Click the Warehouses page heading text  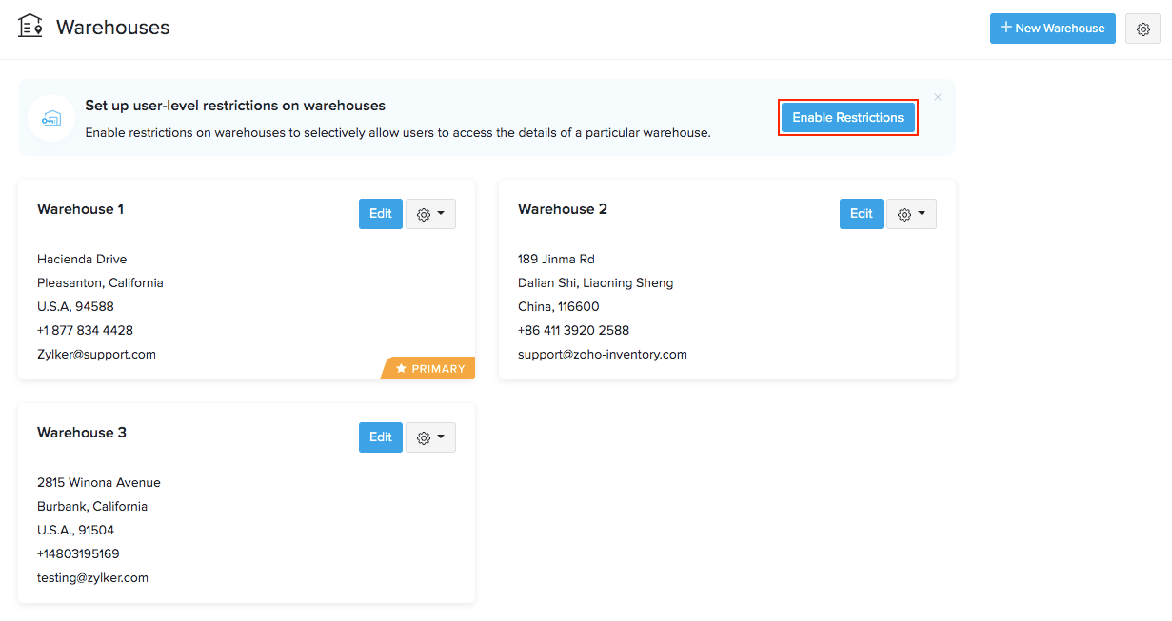coord(112,28)
